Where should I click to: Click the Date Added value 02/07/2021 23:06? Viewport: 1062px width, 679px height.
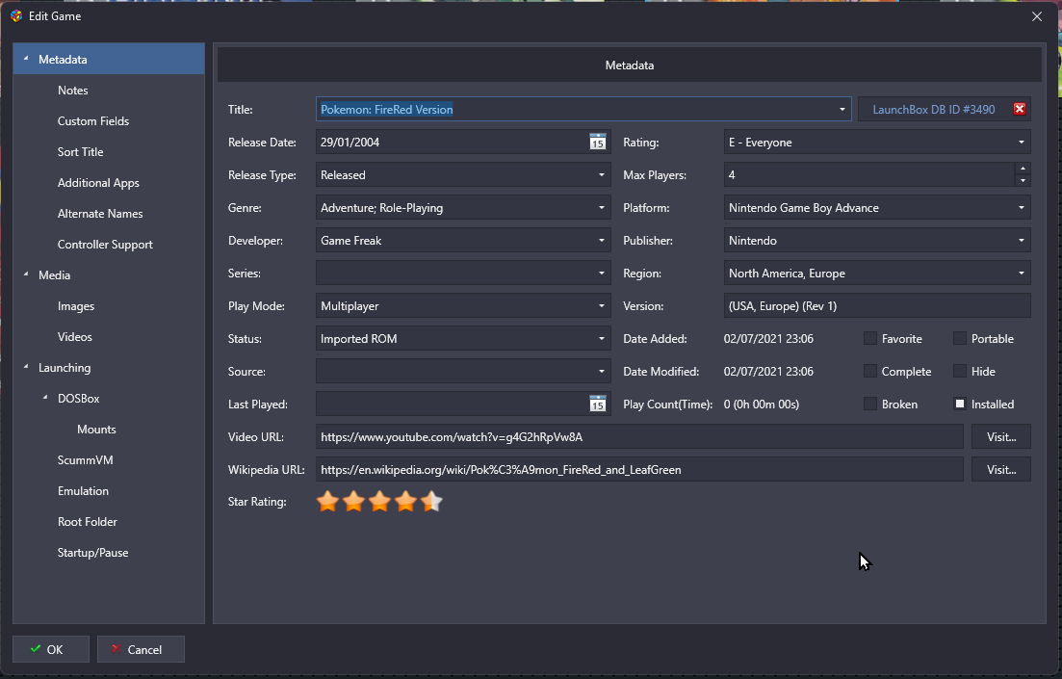(x=768, y=338)
